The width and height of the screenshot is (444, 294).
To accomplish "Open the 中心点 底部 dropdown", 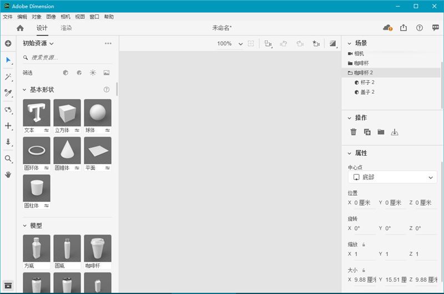I will coord(392,178).
